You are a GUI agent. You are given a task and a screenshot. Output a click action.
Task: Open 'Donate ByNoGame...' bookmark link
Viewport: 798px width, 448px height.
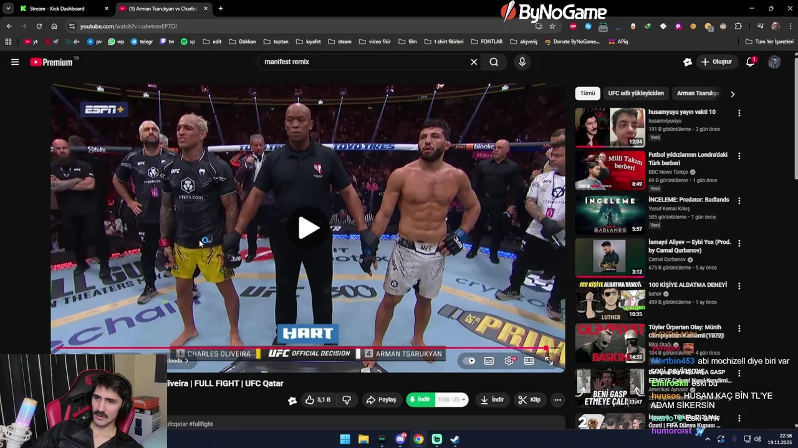(x=572, y=42)
